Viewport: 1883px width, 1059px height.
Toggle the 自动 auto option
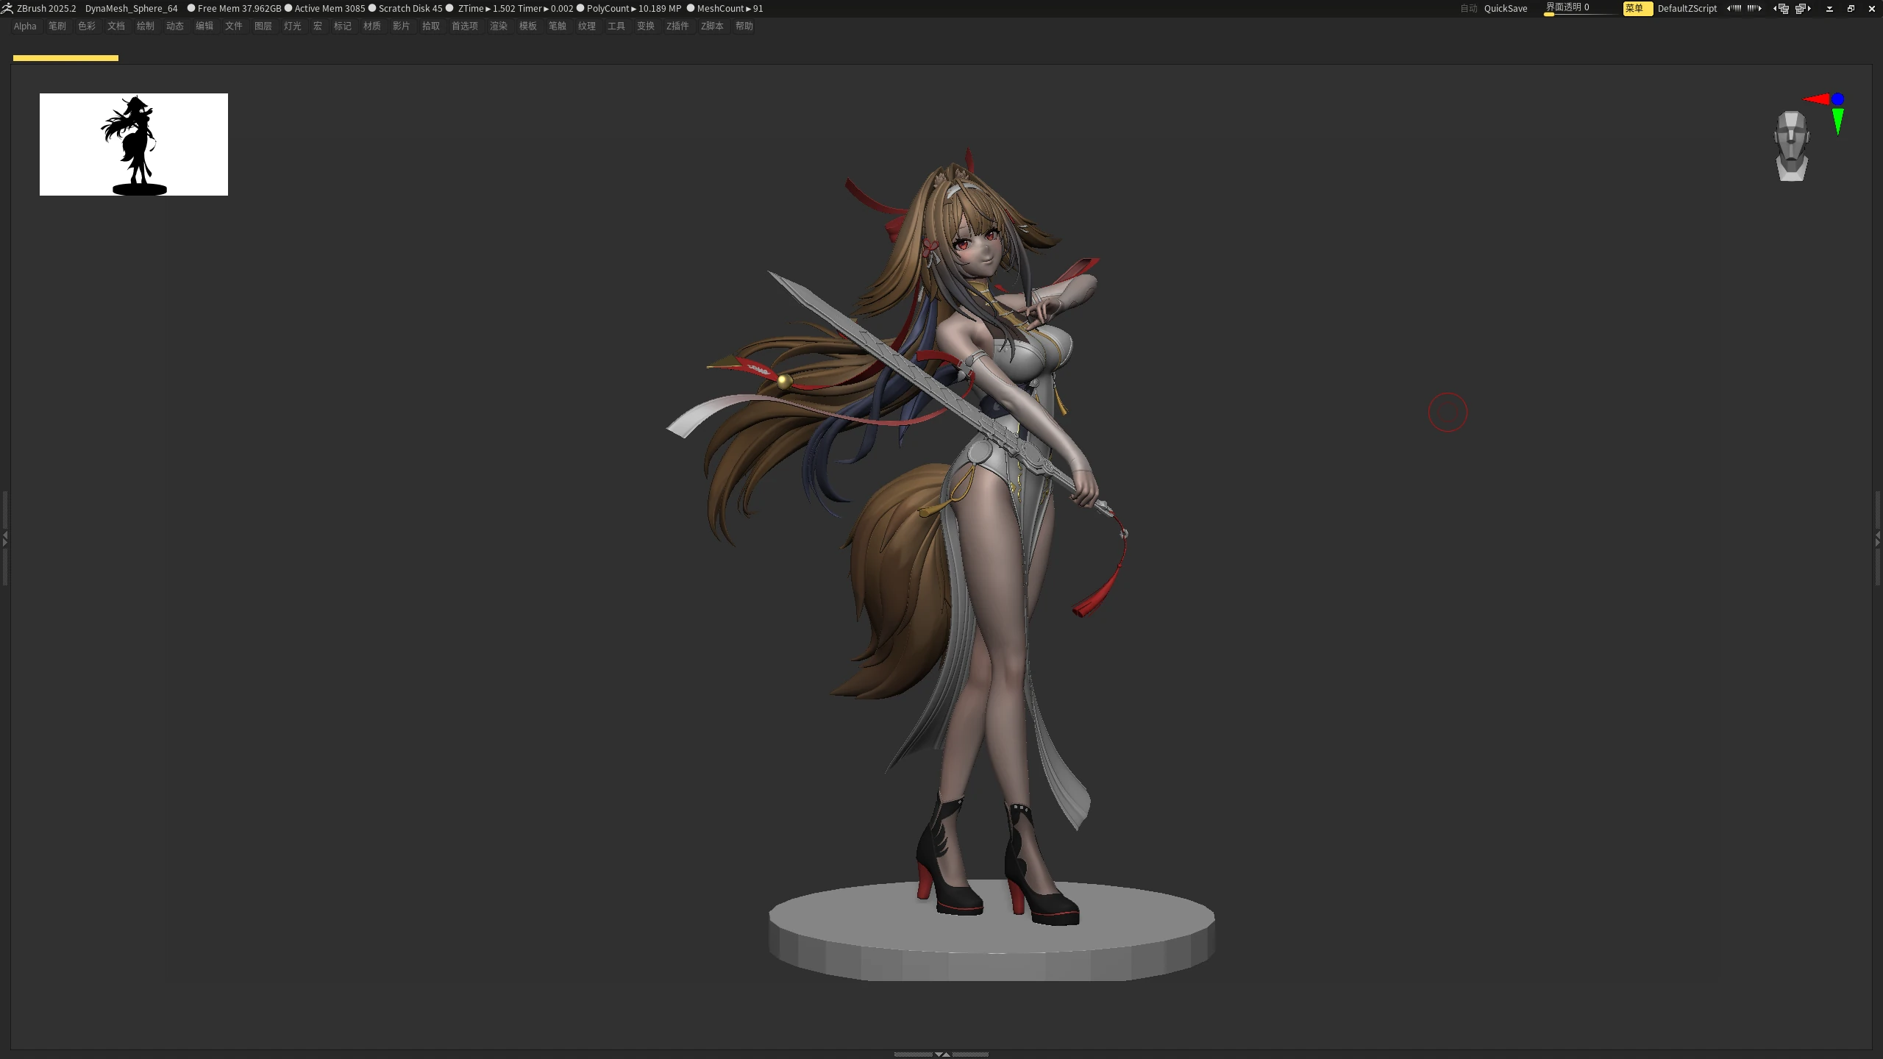click(x=1469, y=8)
